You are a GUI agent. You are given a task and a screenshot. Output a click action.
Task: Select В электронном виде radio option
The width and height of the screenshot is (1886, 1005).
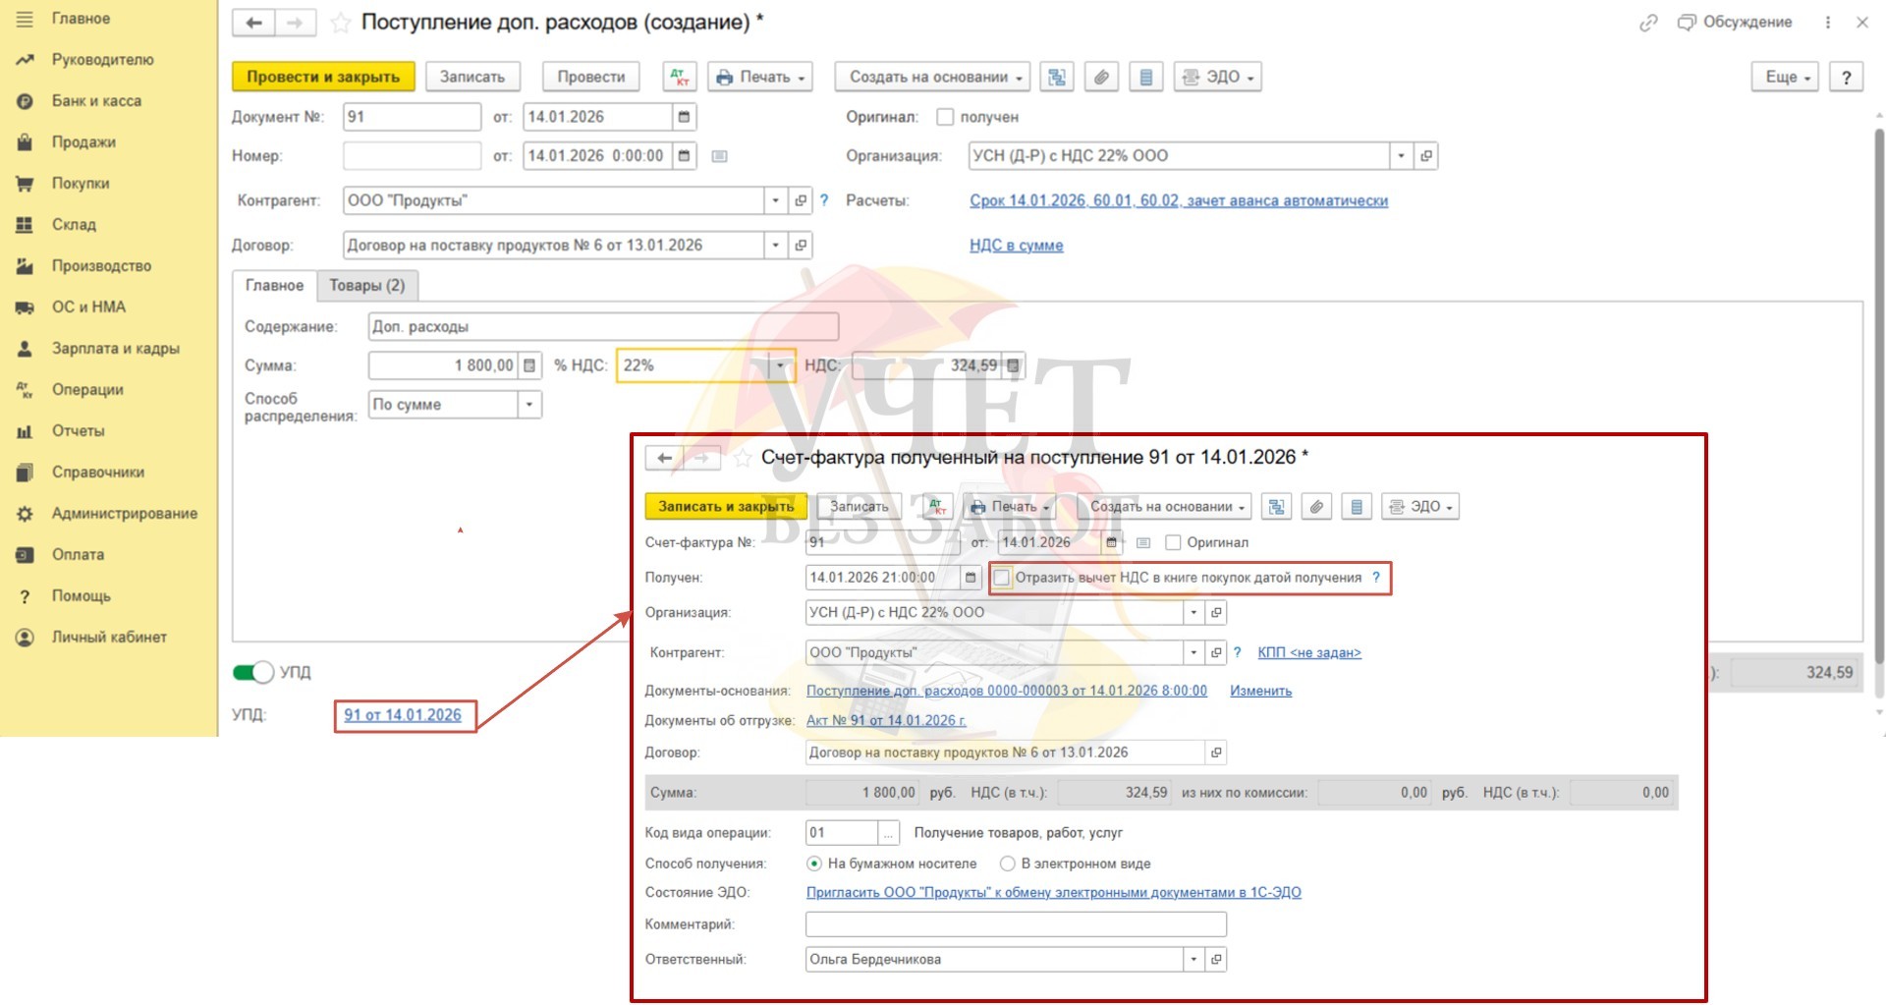tap(1007, 864)
